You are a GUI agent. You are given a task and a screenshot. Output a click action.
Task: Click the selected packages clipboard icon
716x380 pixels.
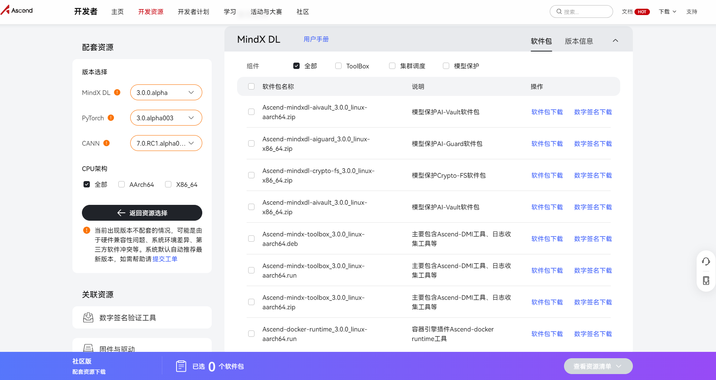tap(181, 366)
